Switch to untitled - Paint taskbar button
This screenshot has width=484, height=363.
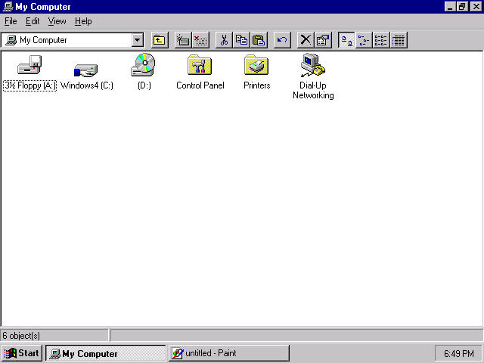(229, 353)
